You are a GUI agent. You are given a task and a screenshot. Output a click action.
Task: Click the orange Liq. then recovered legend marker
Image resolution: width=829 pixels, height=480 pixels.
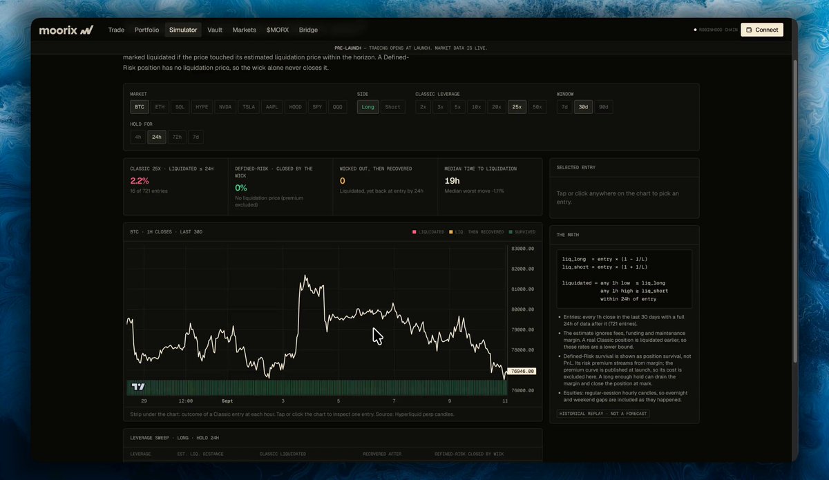click(450, 232)
